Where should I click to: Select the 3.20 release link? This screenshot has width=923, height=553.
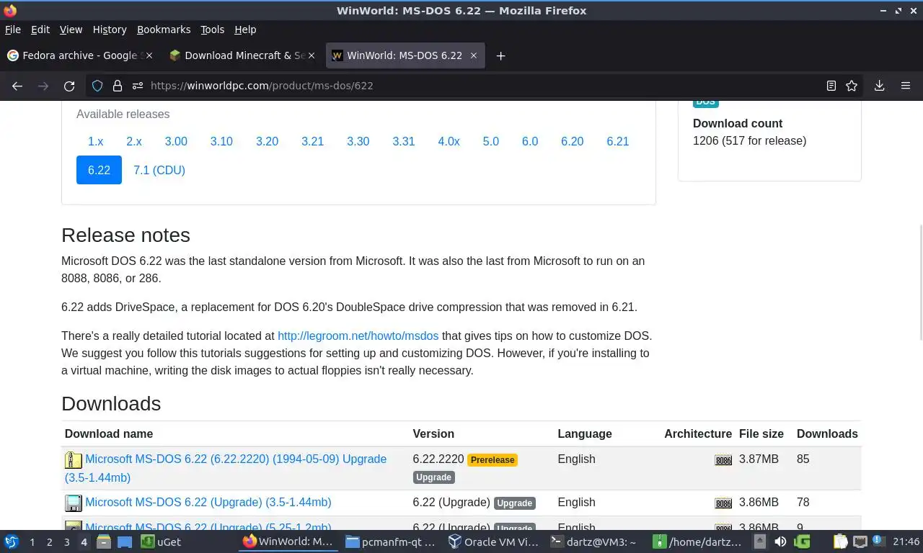pos(267,141)
